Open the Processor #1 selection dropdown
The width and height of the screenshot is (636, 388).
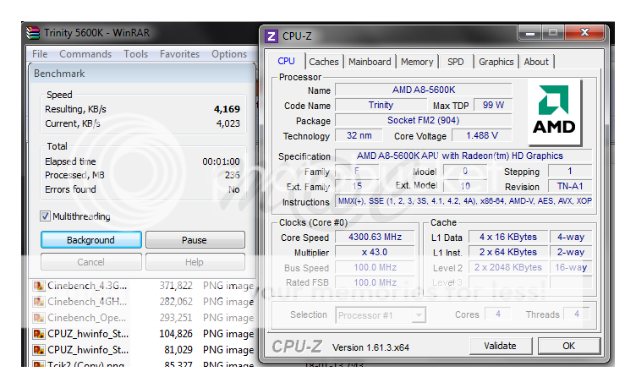(x=418, y=315)
